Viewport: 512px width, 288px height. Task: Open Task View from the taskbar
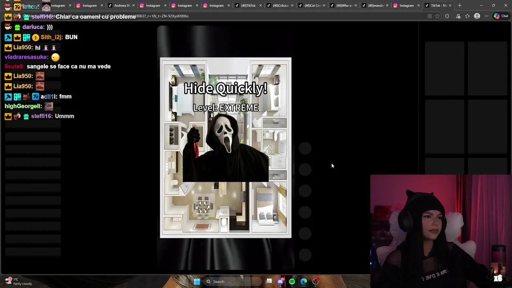(269, 282)
